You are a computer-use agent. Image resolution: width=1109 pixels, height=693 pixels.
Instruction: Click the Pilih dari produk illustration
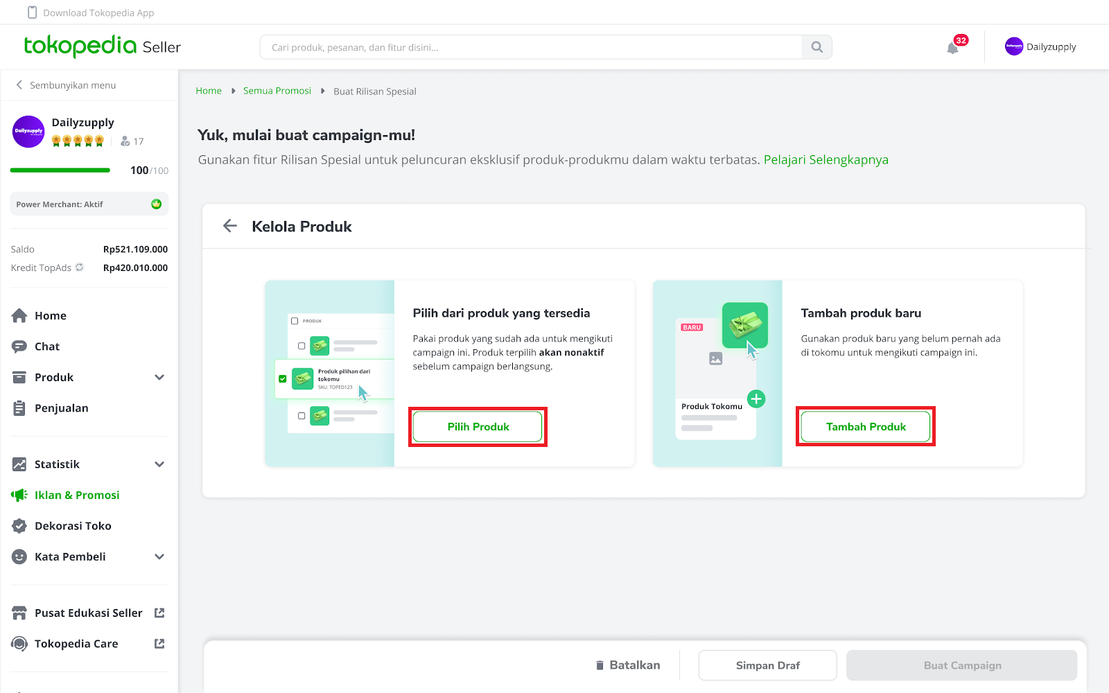pos(330,374)
